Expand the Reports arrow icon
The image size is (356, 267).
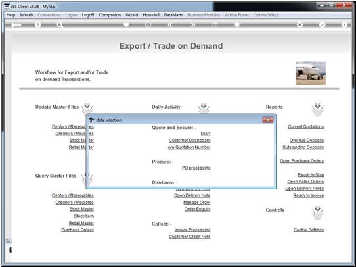[x=317, y=109]
